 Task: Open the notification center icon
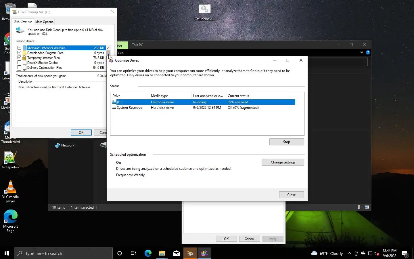click(405, 254)
